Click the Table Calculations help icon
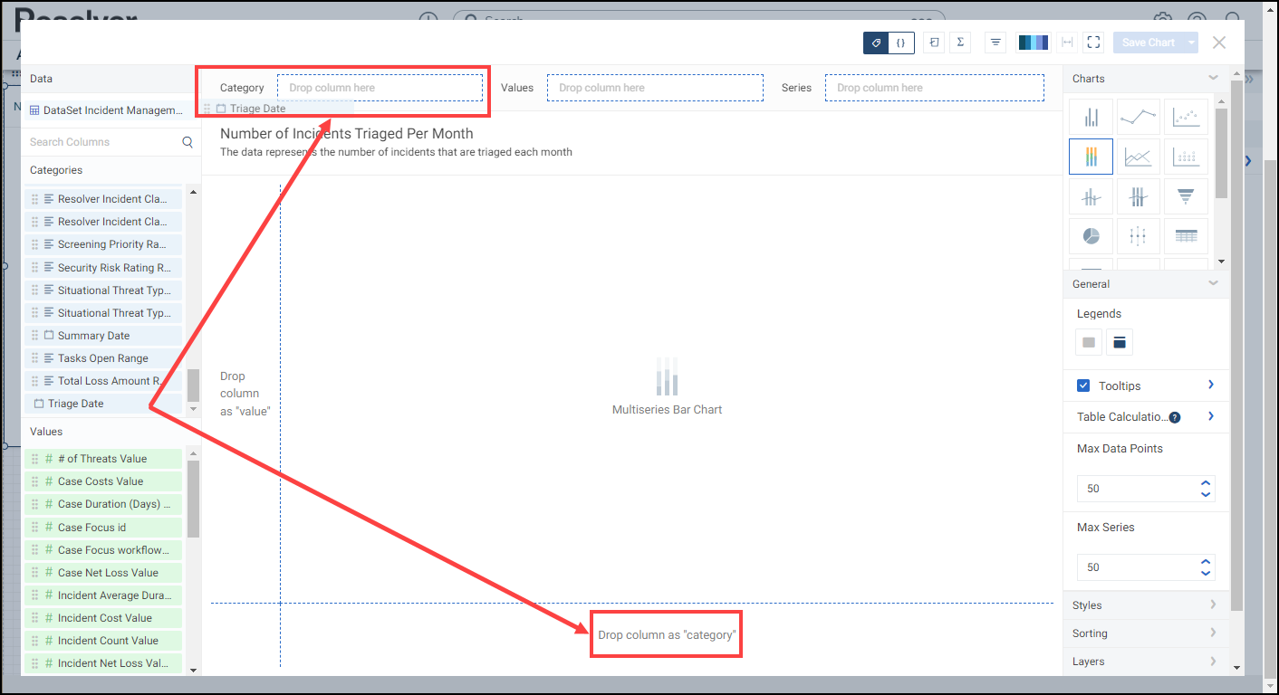Image resolution: width=1279 pixels, height=695 pixels. 1175,417
